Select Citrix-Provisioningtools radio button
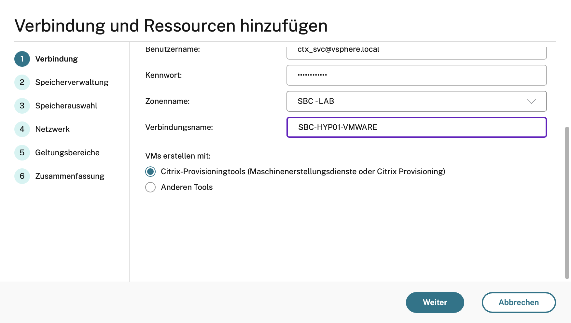This screenshot has height=323, width=571. 150,172
